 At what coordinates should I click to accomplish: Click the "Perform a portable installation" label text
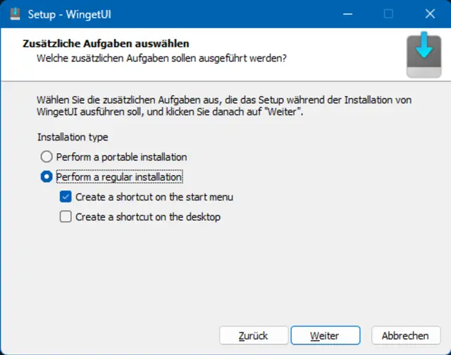coord(121,157)
